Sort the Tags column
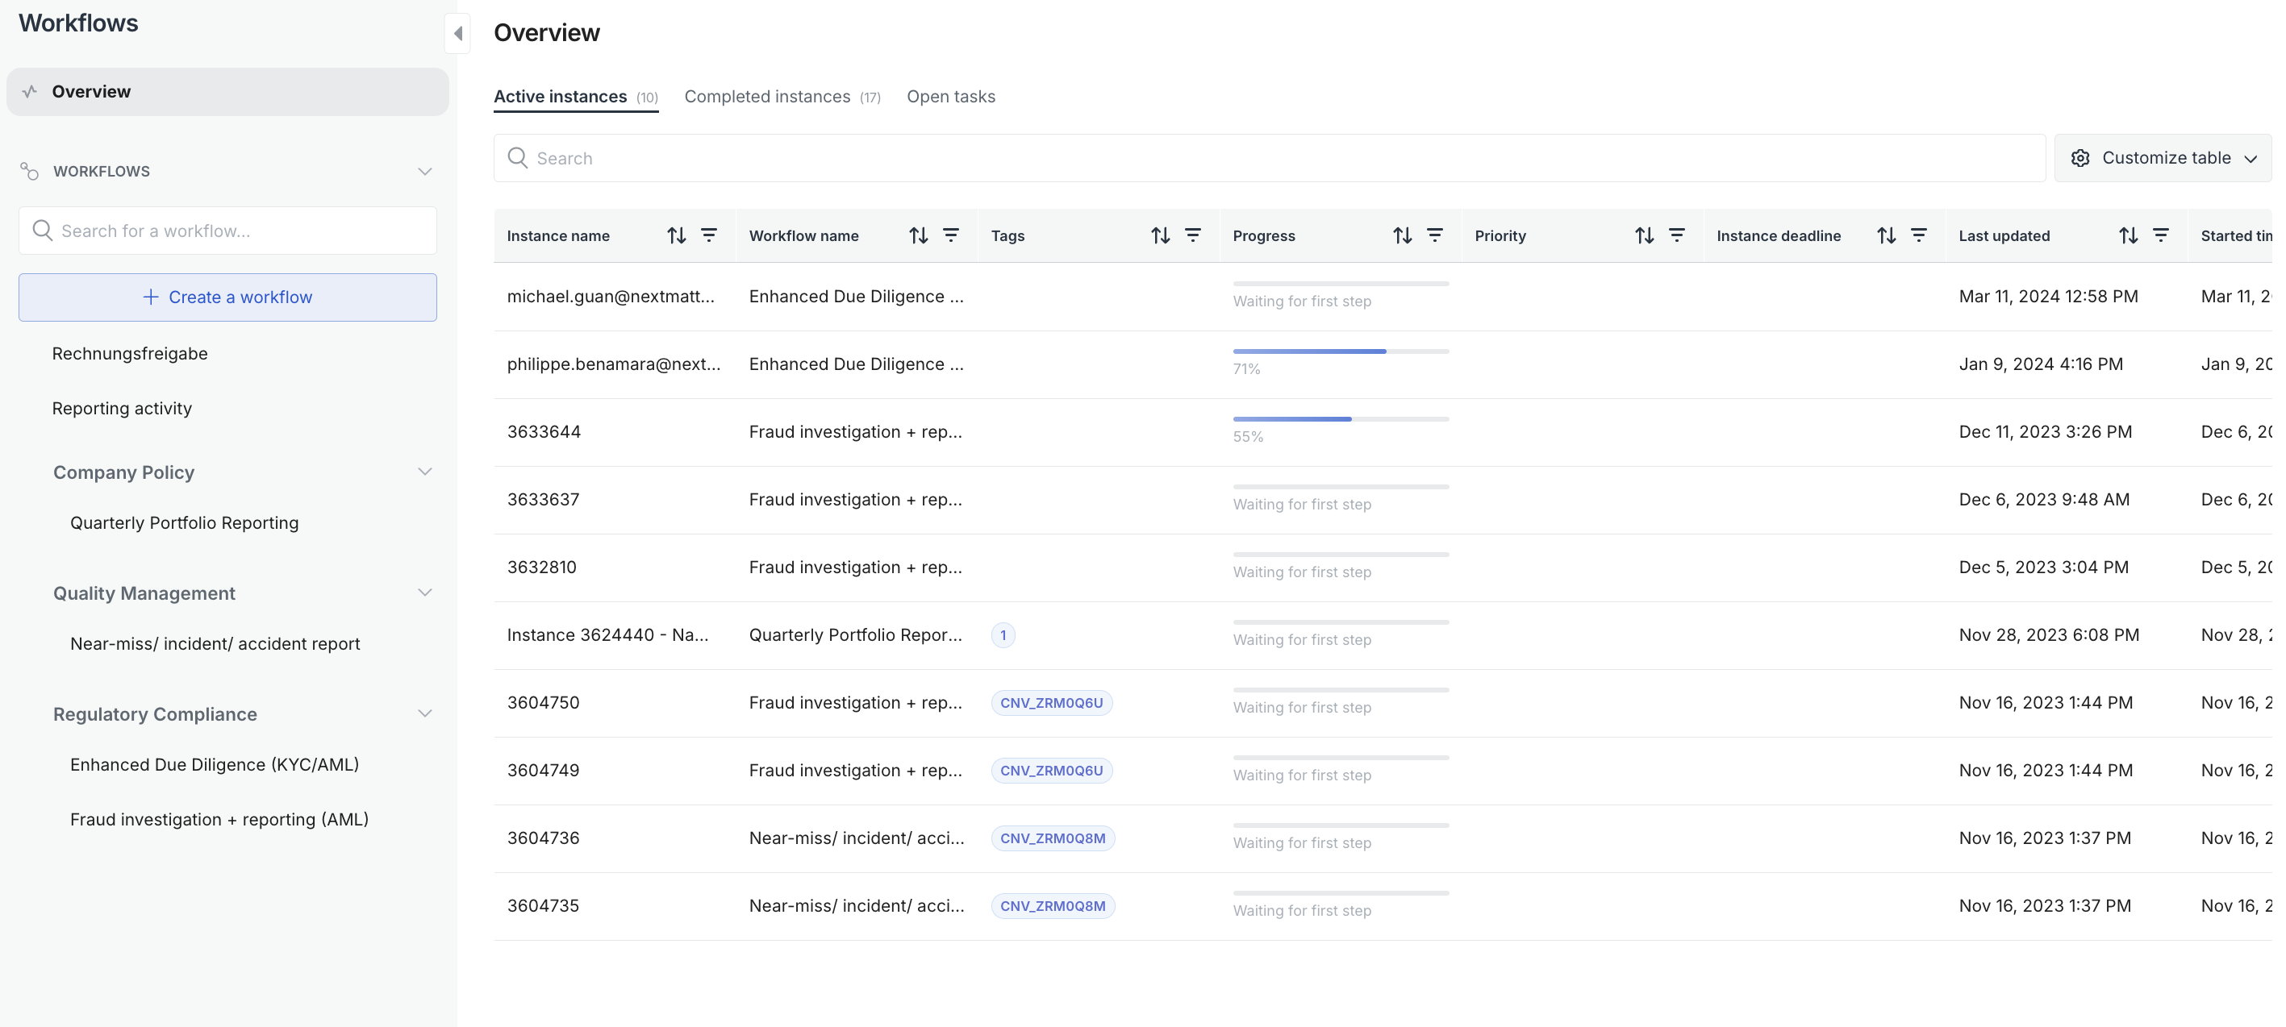This screenshot has height=1027, width=2286. pyautogui.click(x=1160, y=235)
